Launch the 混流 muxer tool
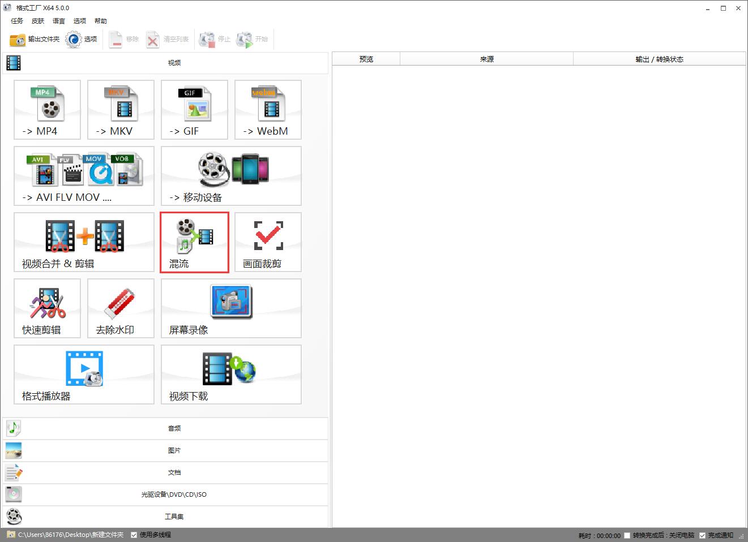 pyautogui.click(x=194, y=242)
